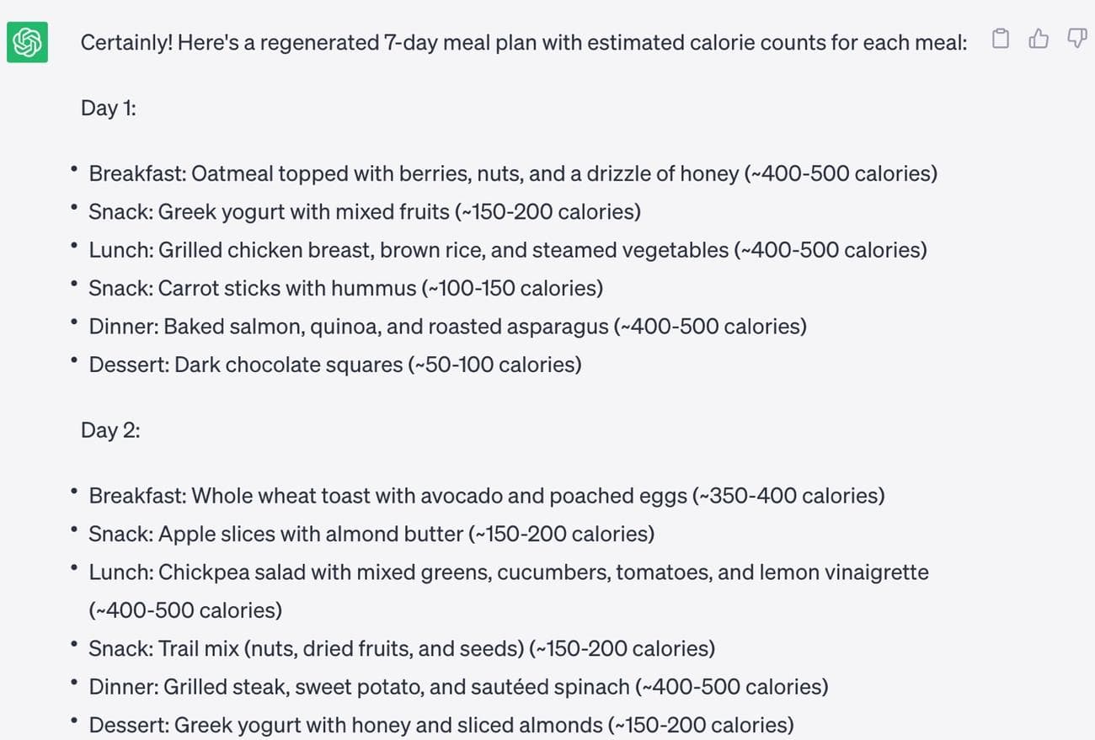Click the intro sentence about 7-day meal plan
Screen dimensions: 1095x740
point(523,42)
